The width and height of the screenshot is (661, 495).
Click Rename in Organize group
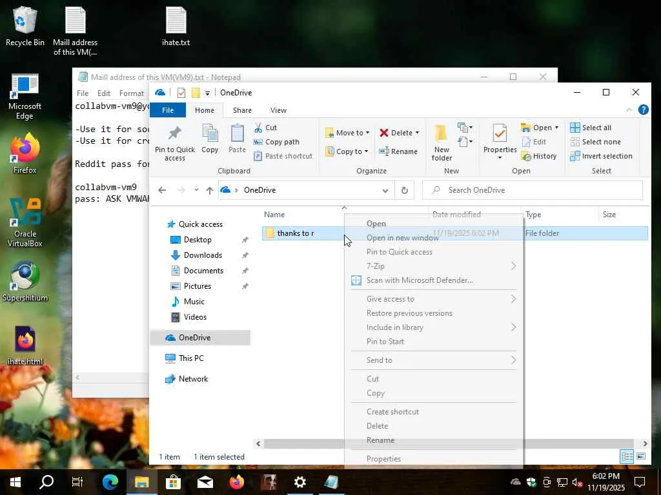coord(398,151)
